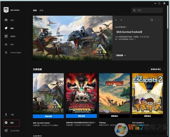The image size is (170, 137).
Task: Open the Home page icon in sidebar
Action: pyautogui.click(x=6, y=20)
